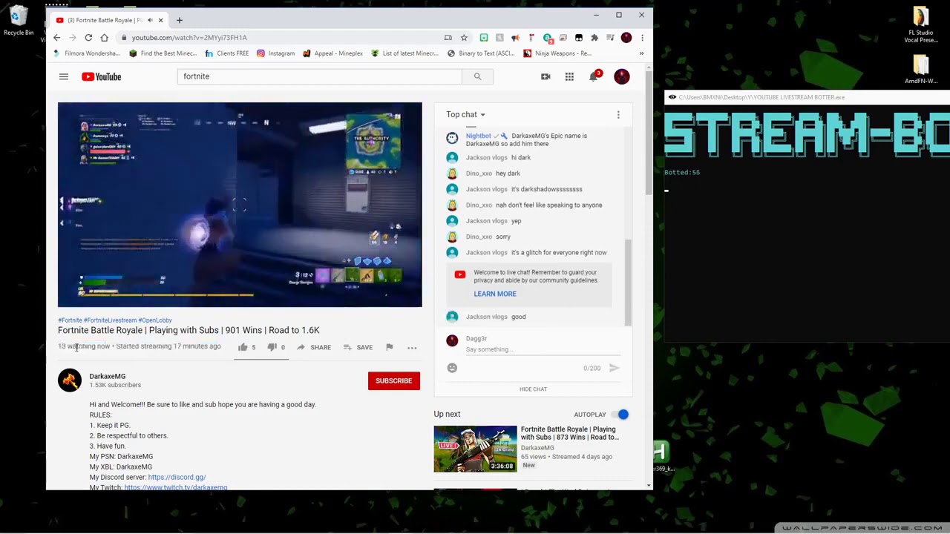Open AmdFN-W desktop folder

point(920,70)
